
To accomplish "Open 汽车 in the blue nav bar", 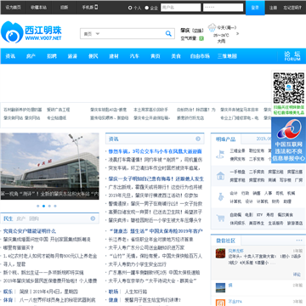I will (x=134, y=56).
